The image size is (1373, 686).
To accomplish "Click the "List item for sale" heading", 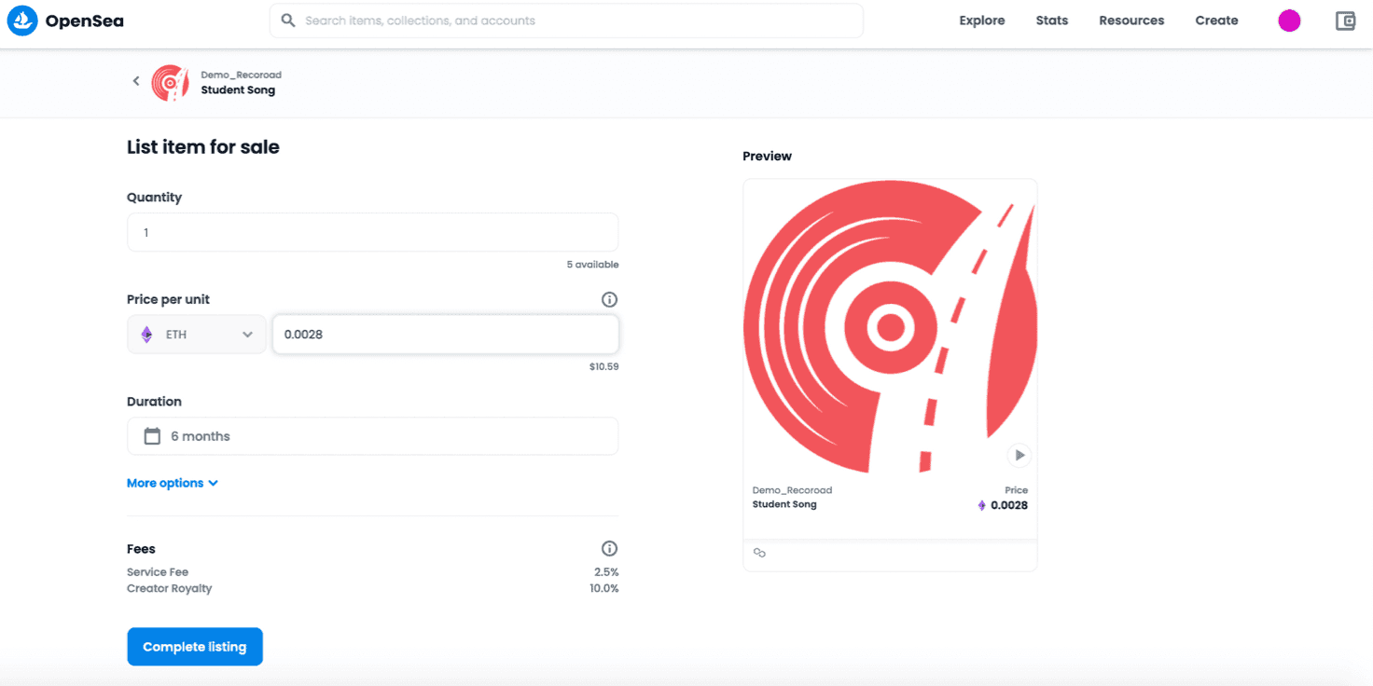I will tap(203, 147).
